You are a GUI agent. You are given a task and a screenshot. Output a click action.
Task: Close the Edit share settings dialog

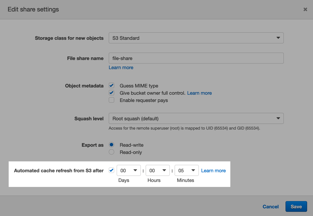[x=305, y=9]
